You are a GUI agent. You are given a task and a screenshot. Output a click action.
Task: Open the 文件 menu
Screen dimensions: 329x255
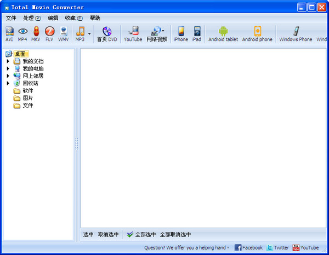11,18
